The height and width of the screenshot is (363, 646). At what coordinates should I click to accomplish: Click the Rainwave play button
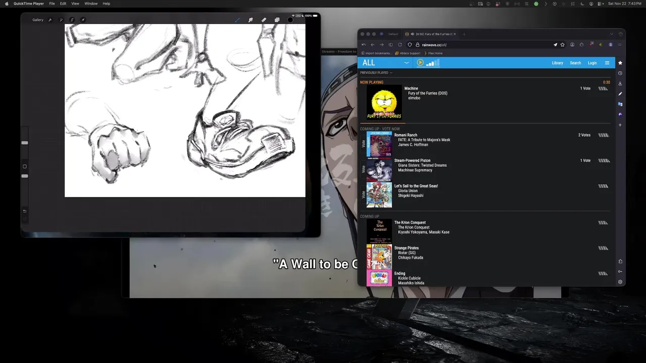pyautogui.click(x=420, y=63)
